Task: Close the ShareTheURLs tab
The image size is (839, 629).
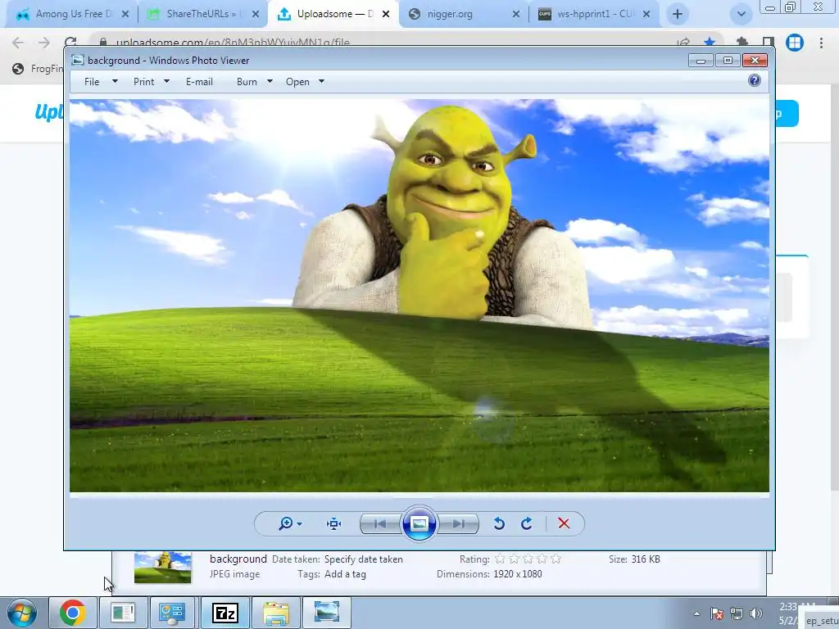Action: pyautogui.click(x=256, y=15)
